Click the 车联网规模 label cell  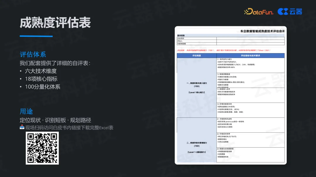tap(197, 44)
